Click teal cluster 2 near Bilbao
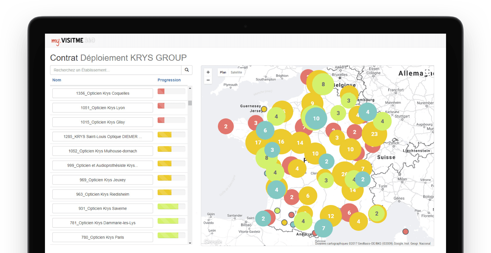 tap(263, 219)
